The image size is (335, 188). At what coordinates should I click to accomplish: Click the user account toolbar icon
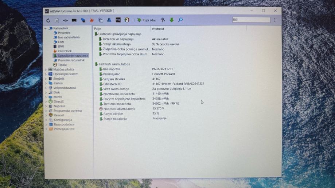pos(109,20)
